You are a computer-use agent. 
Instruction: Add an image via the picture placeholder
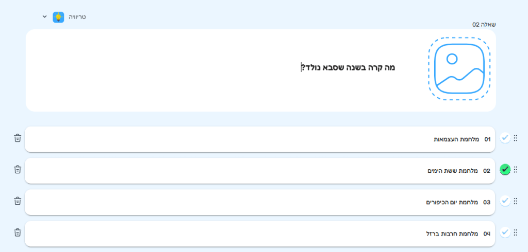(x=459, y=68)
